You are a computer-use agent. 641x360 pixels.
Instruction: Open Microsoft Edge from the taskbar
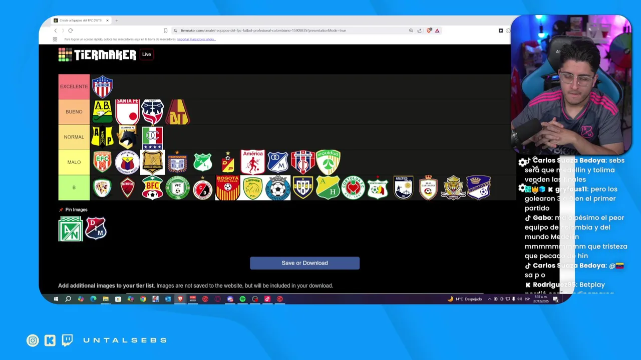tap(93, 299)
